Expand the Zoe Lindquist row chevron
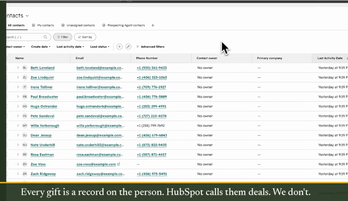This screenshot has height=201, width=348. 18,77
